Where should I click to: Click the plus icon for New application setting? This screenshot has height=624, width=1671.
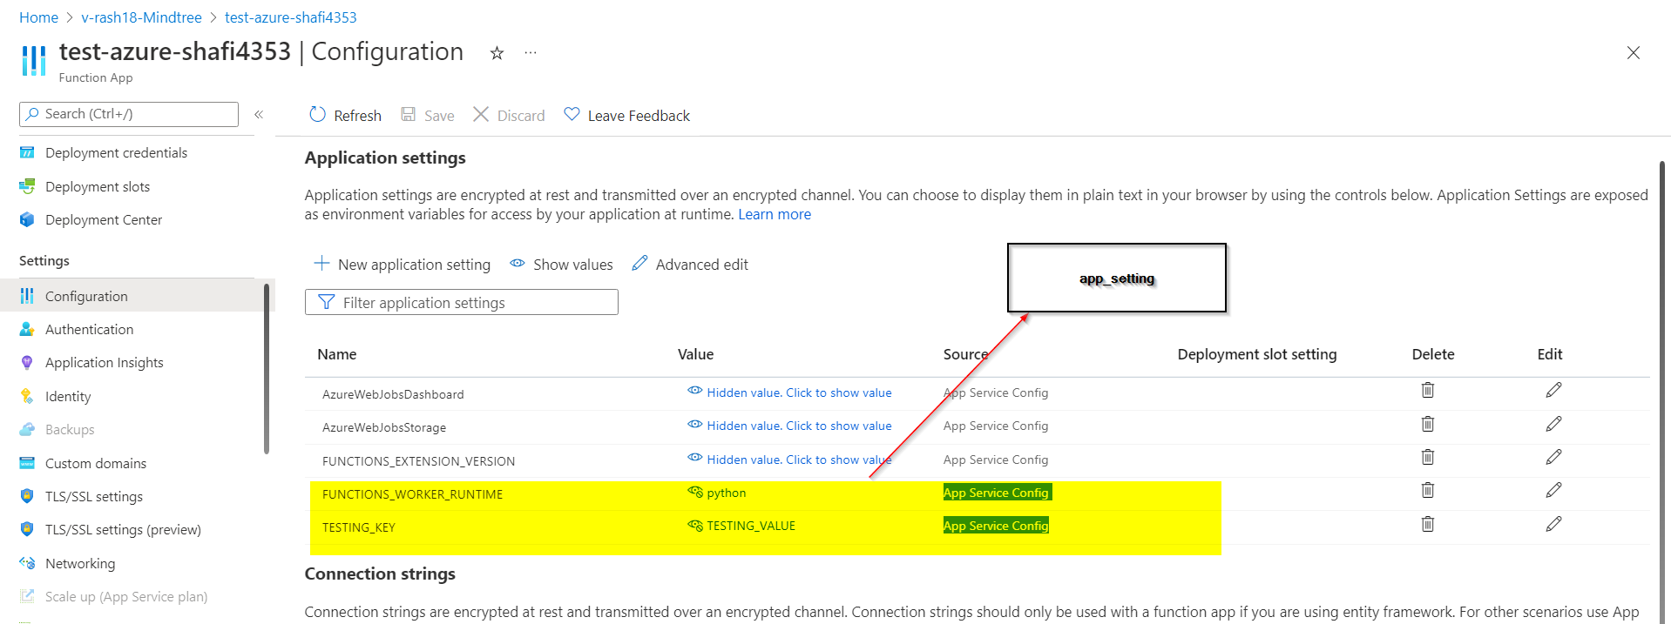click(x=321, y=264)
